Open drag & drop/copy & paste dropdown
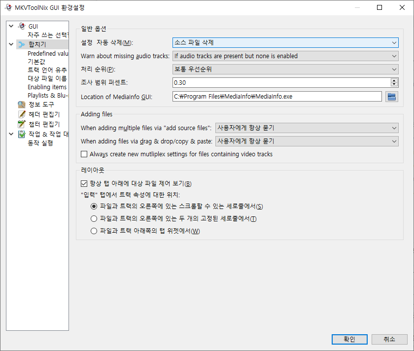This screenshot has width=414, height=351. coord(307,141)
